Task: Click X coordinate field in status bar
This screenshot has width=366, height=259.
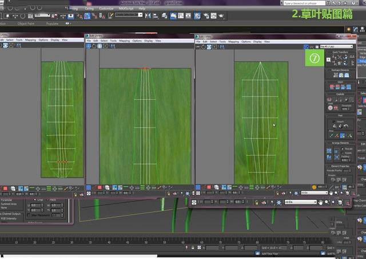Action: [212, 248]
